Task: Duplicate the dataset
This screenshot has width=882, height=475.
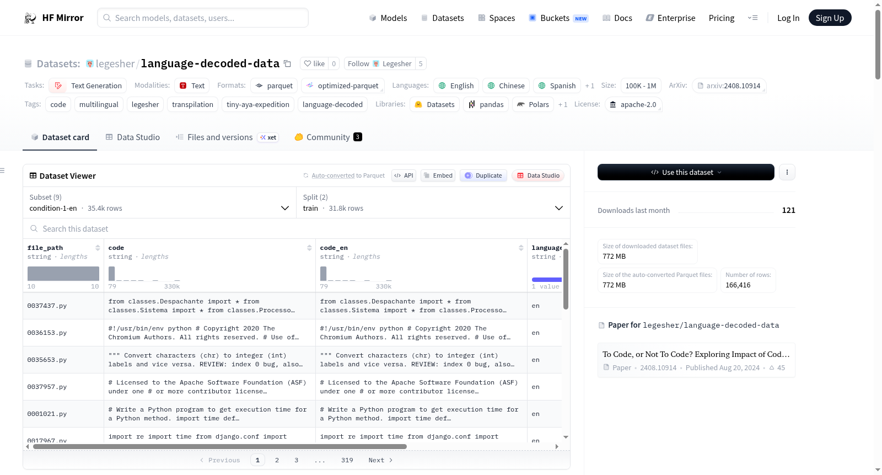Action: coord(483,175)
